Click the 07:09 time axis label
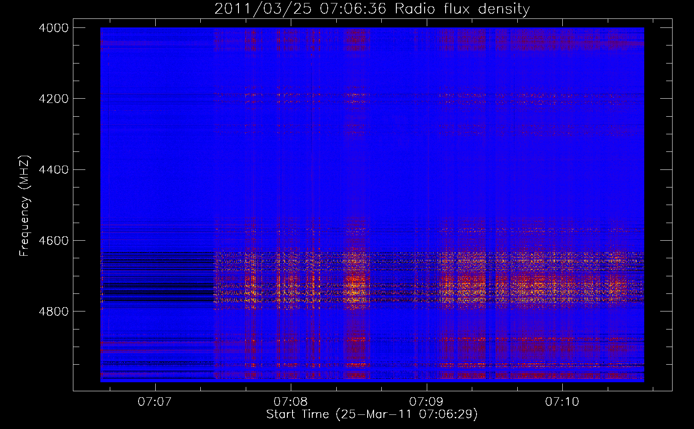694x429 pixels. point(426,402)
